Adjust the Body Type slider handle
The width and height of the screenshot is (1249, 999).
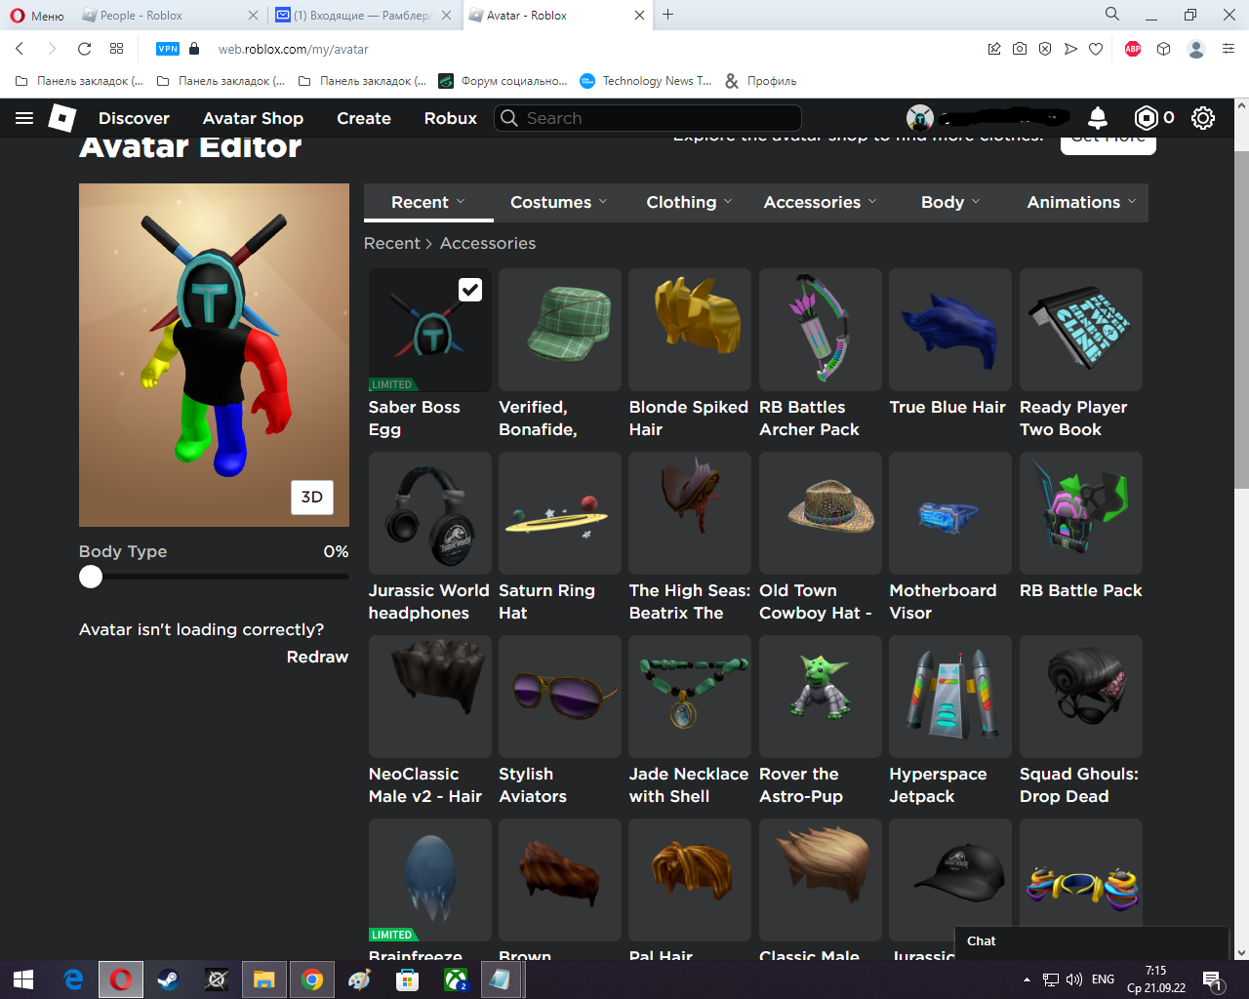pos(91,577)
